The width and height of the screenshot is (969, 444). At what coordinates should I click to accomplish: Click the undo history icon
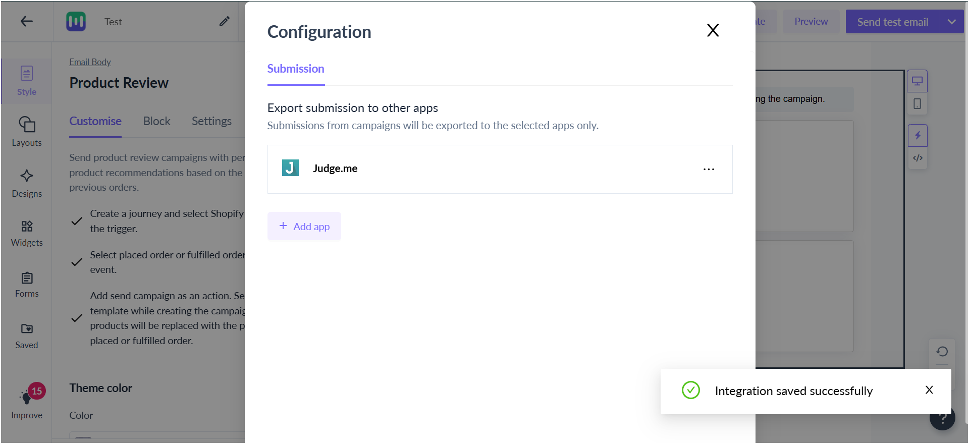(942, 351)
